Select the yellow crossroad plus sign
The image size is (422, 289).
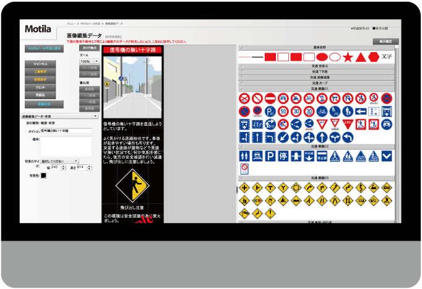tap(244, 187)
